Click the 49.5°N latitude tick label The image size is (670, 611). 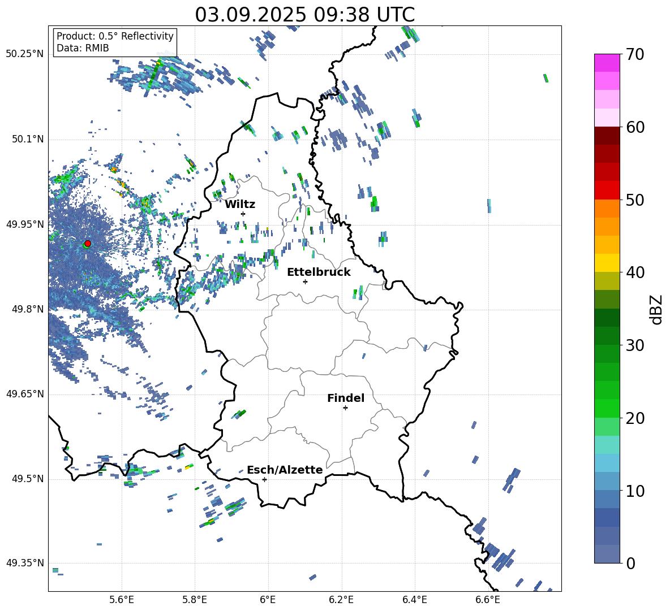point(28,478)
